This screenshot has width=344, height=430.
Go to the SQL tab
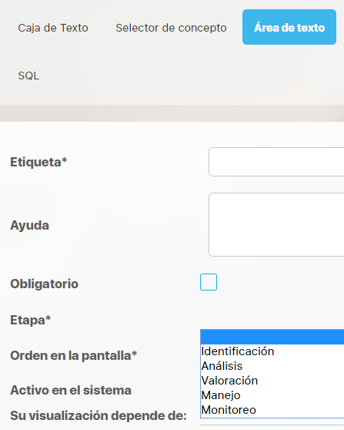click(28, 76)
